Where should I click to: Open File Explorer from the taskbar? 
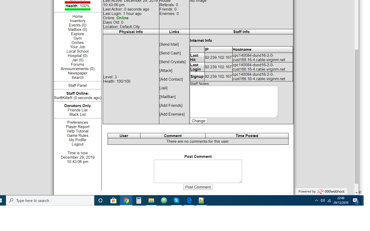(151, 200)
